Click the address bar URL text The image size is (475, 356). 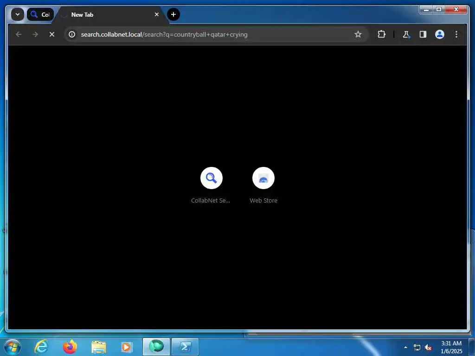(164, 34)
